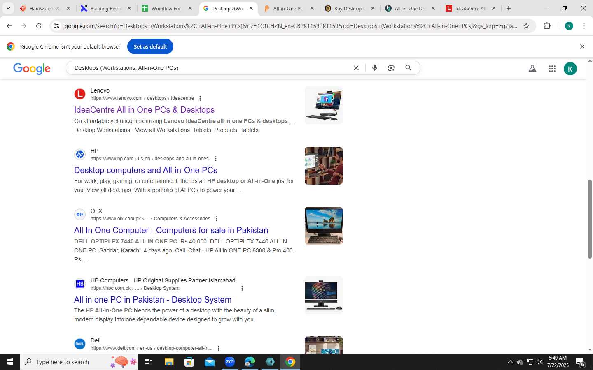Open File Explorer from taskbar
The image size is (593, 370).
[x=169, y=362]
